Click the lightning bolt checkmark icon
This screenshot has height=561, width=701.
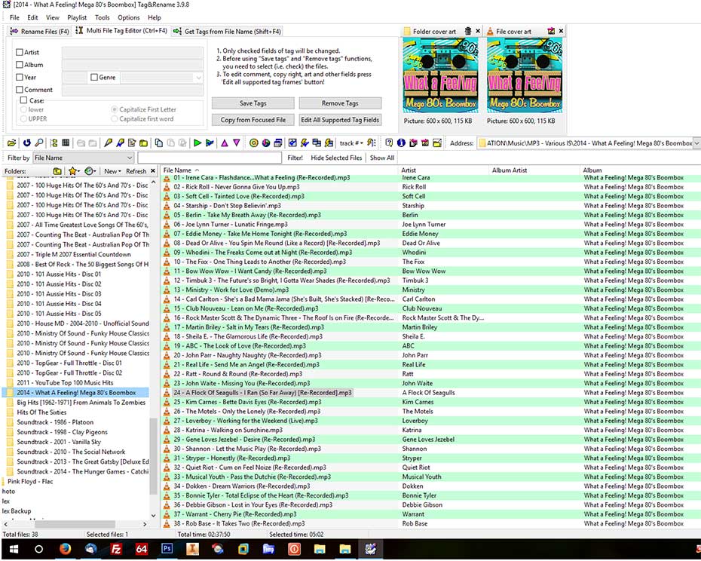[305, 143]
